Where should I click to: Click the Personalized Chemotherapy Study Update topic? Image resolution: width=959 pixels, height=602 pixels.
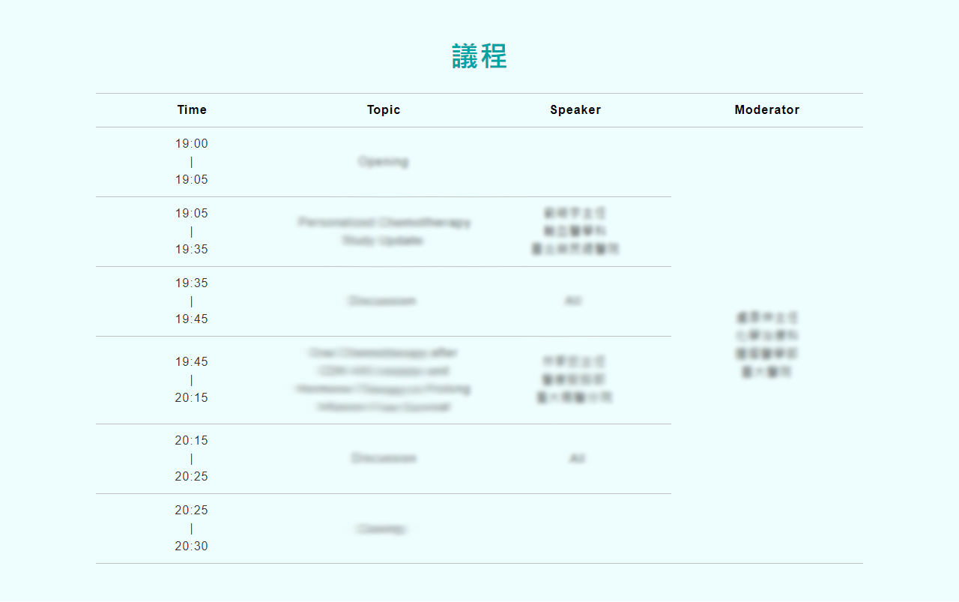coord(384,231)
